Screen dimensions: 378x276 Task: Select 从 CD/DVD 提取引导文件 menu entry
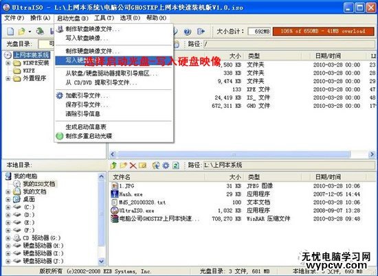[x=114, y=82]
